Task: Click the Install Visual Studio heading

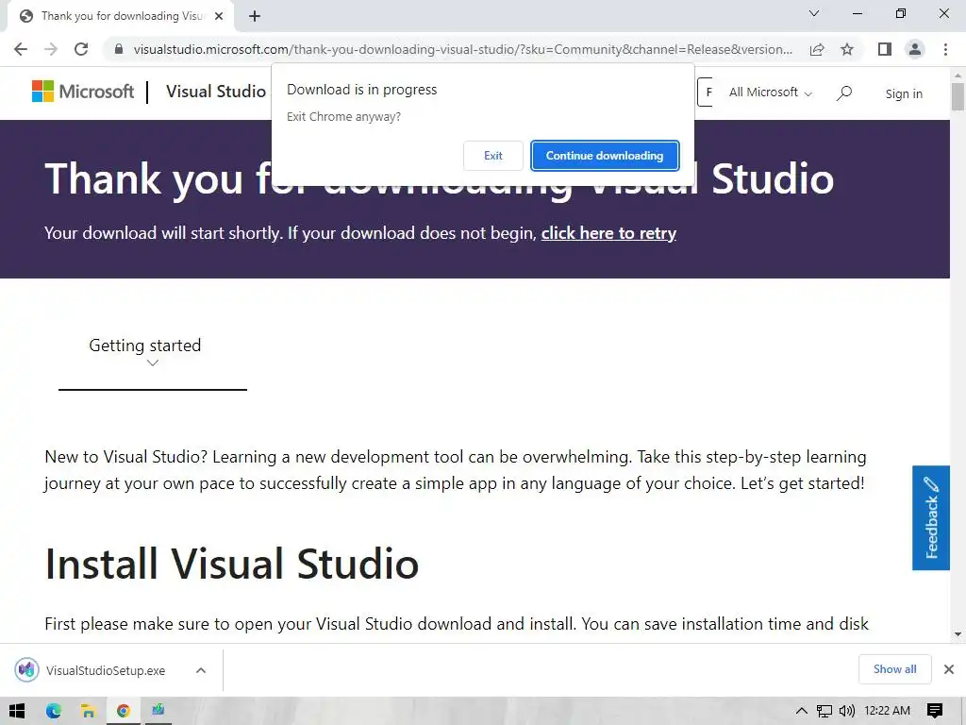Action: (x=232, y=564)
